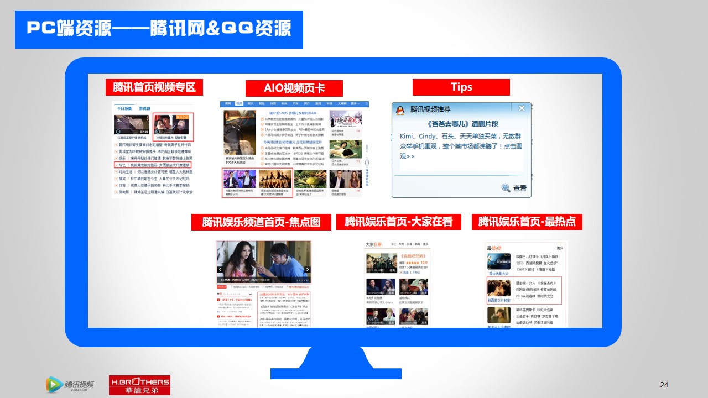The image size is (708, 398).
Task: Click the magnifier icon beside 查看
Action: [506, 188]
